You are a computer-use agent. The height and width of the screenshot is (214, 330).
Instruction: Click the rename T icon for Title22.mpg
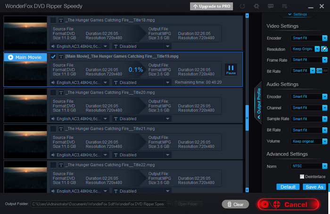(x=61, y=165)
